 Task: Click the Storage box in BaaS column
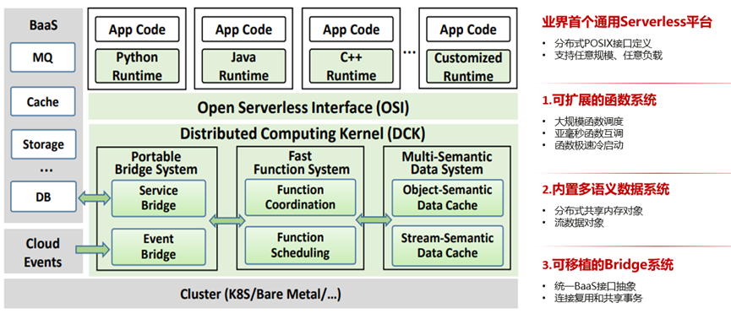coord(43,145)
